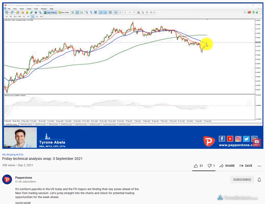The image size is (265, 204).
Task: Click the YouTube icon in video banner
Action: pyautogui.click(x=230, y=139)
